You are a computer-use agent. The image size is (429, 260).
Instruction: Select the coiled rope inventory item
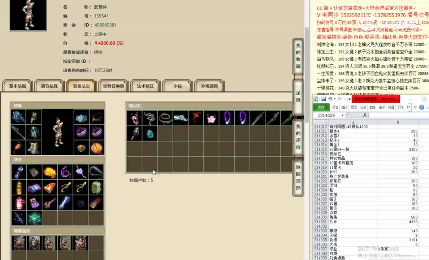[x=165, y=118]
